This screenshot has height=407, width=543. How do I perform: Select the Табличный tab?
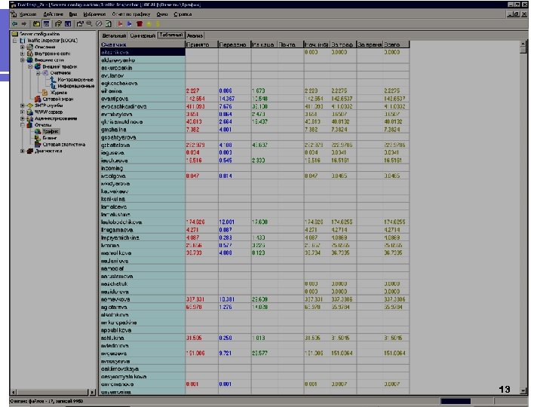(170, 35)
